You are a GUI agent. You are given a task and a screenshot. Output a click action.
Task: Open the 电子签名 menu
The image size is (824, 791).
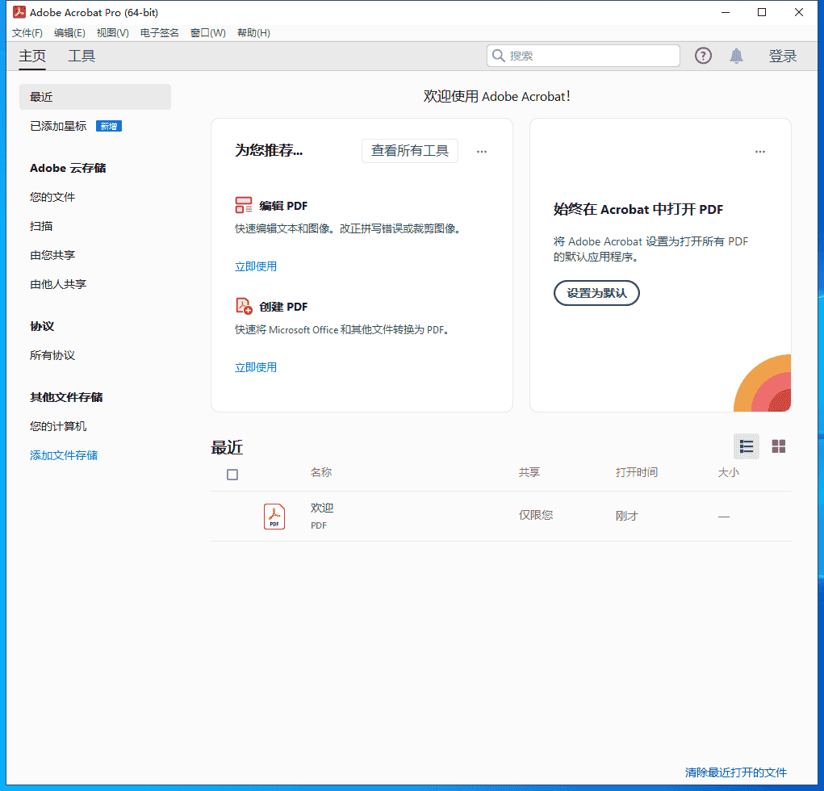pyautogui.click(x=160, y=33)
